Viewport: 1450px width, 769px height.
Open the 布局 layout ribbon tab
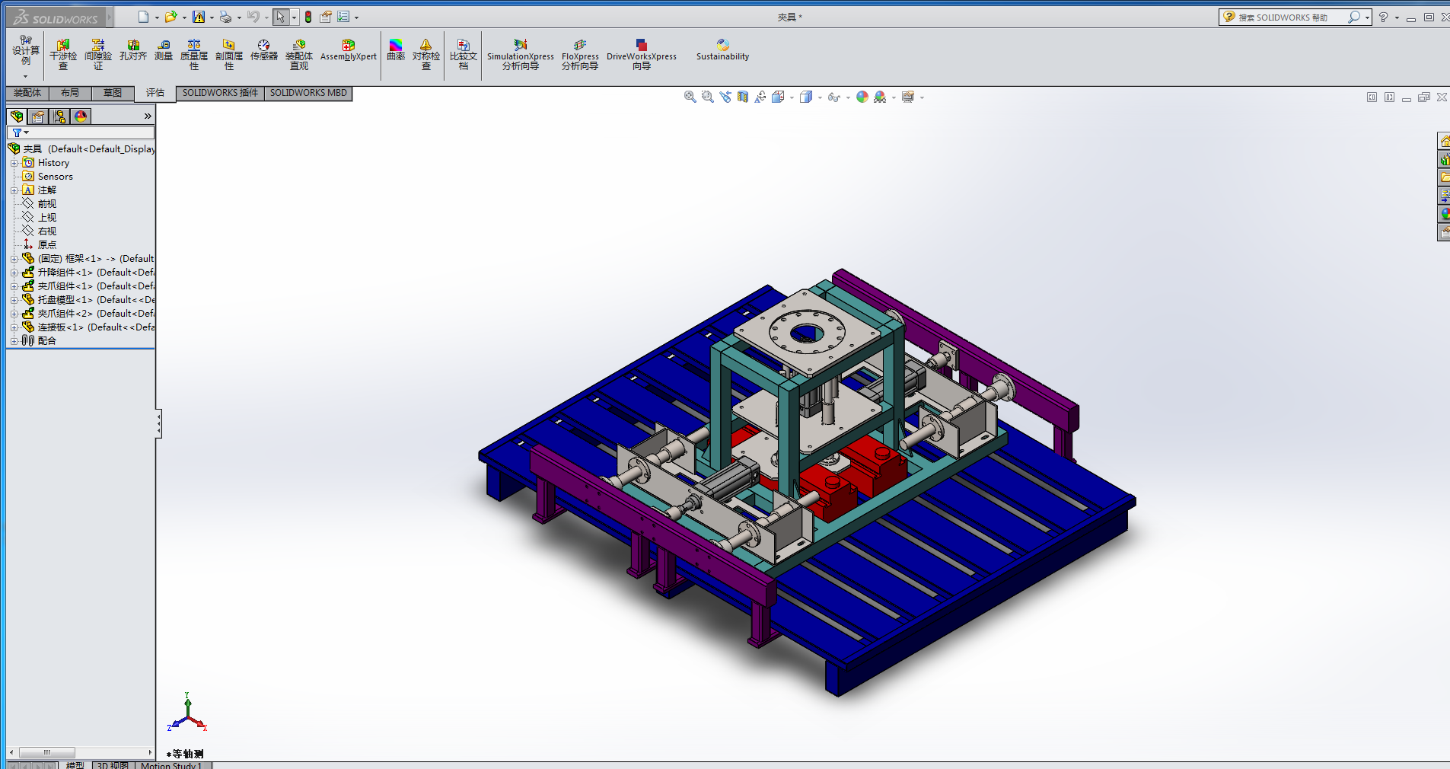70,93
